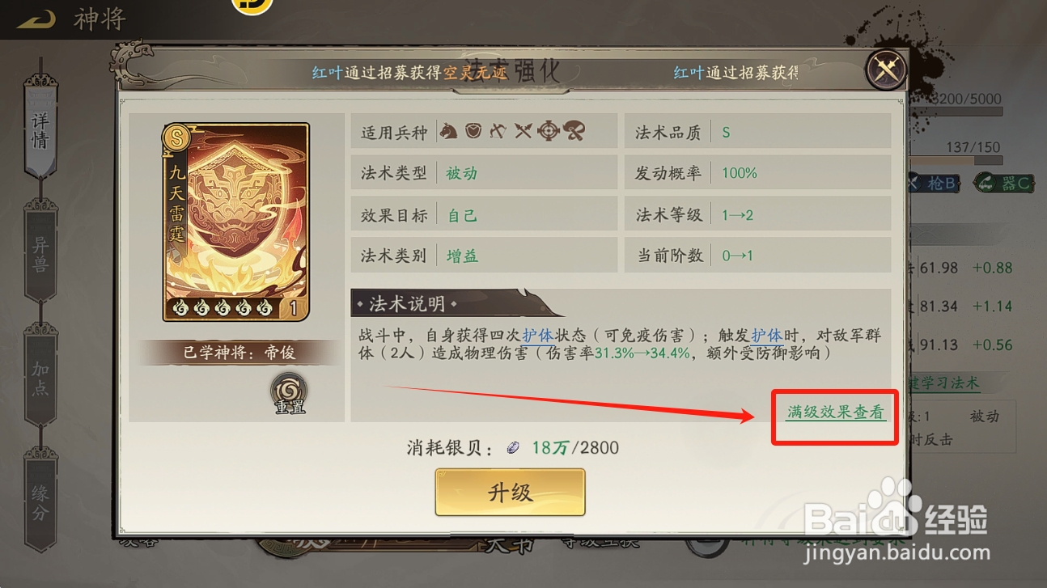Click the crossed swords troop icon

[x=523, y=130]
